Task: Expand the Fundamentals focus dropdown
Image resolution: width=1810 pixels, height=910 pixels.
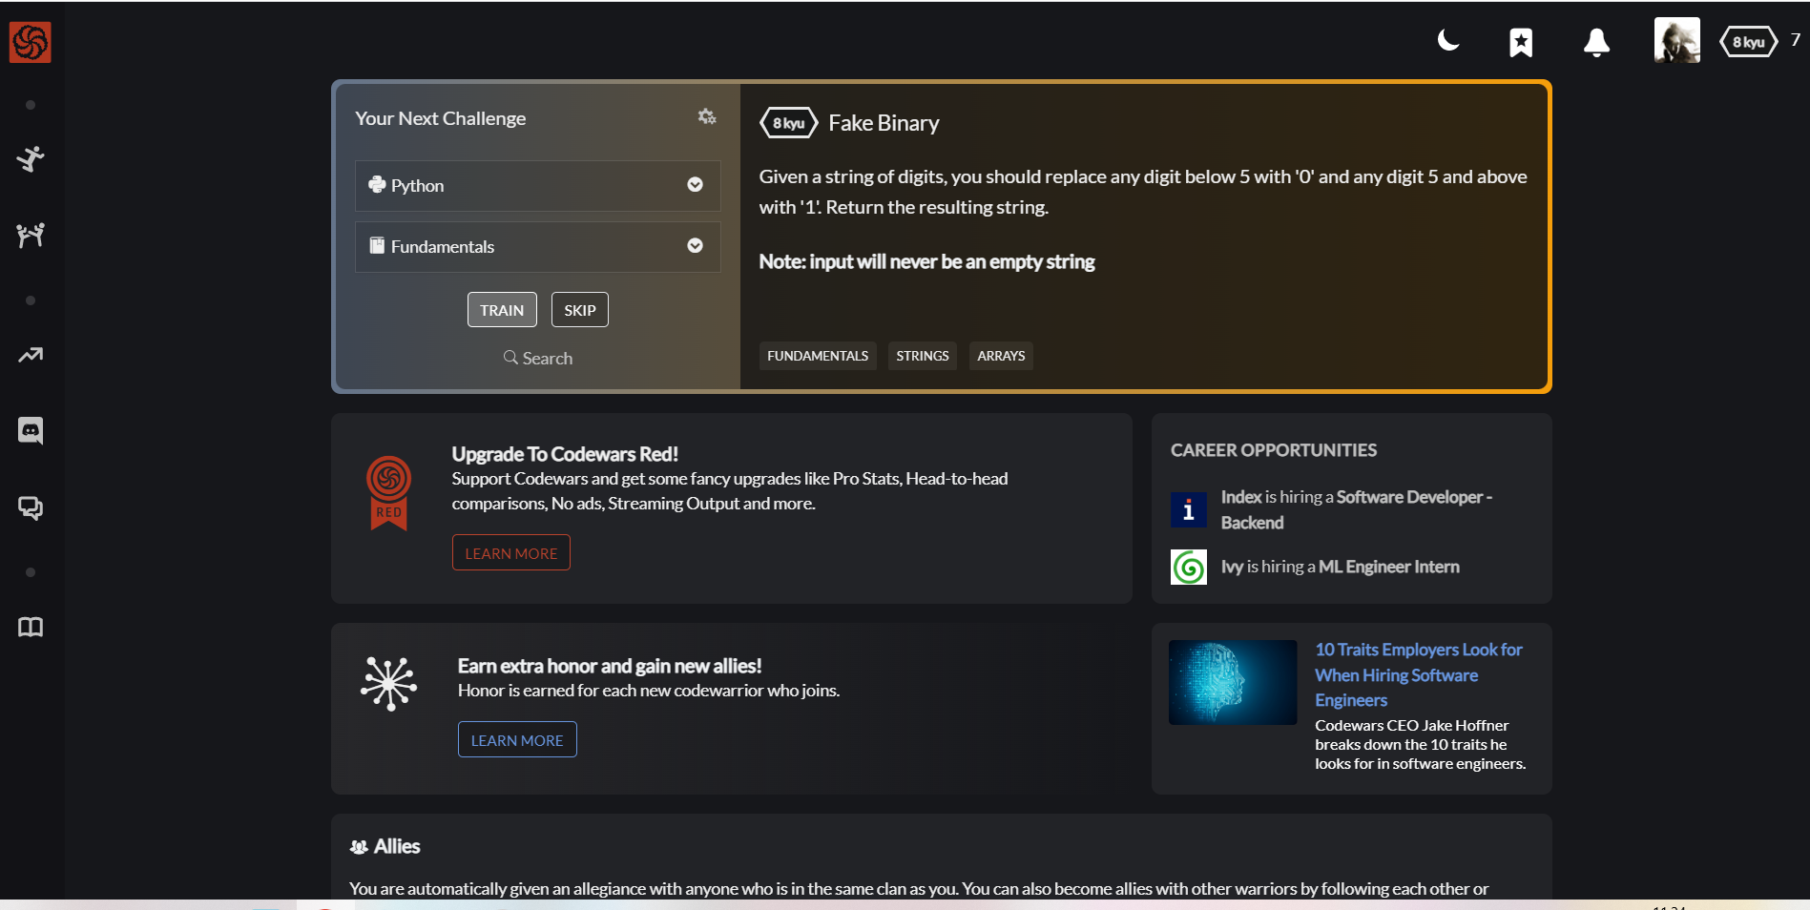Action: tap(537, 246)
